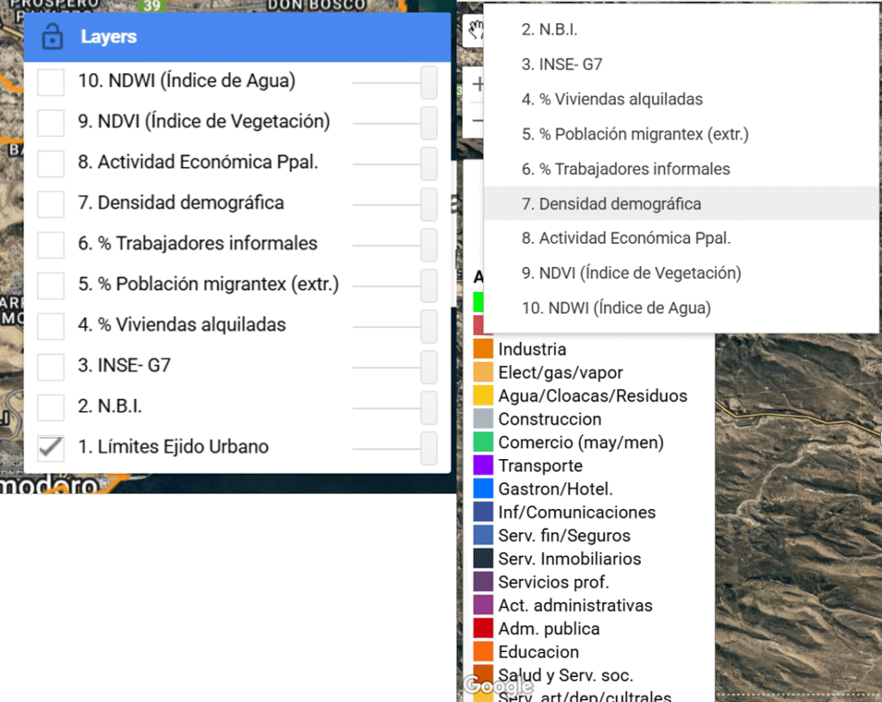This screenshot has height=702, width=882.
Task: Click the zoom out minus button
Action: pyautogui.click(x=476, y=121)
